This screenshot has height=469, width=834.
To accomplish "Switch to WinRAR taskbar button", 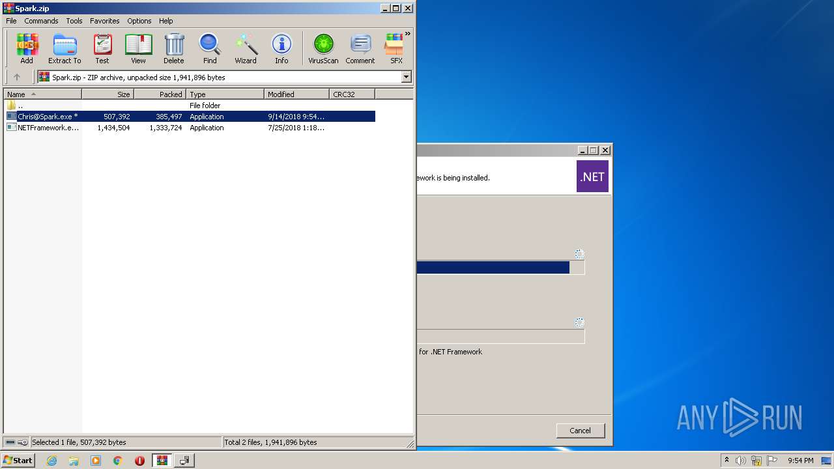I will 162,461.
